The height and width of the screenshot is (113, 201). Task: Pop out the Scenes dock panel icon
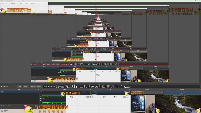pyautogui.click(x=38, y=90)
